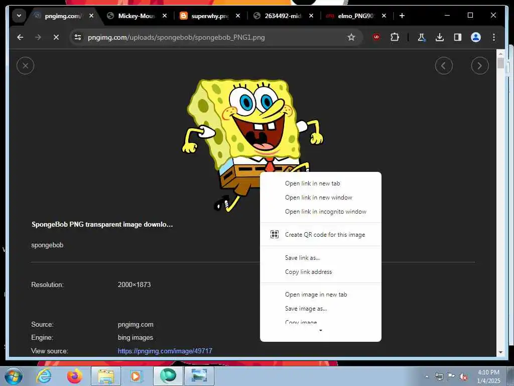
Task: Click the address bar URL
Action: tap(176, 37)
